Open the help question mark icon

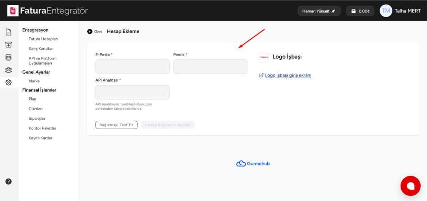[x=8, y=181]
